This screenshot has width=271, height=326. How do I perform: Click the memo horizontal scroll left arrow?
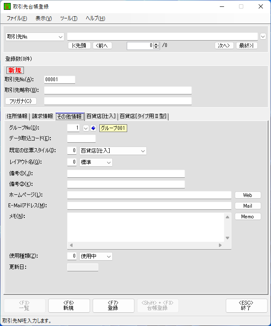[71, 245]
